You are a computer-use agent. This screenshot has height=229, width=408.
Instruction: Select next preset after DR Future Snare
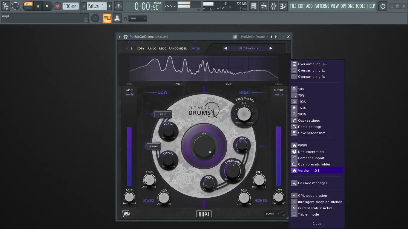[271, 48]
